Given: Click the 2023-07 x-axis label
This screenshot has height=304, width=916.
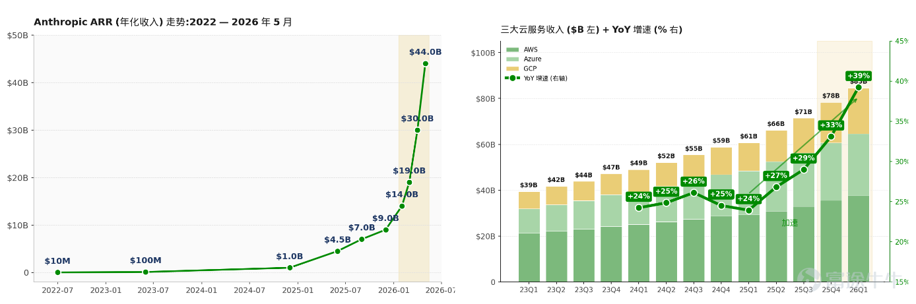Looking at the screenshot, I should coord(154,290).
